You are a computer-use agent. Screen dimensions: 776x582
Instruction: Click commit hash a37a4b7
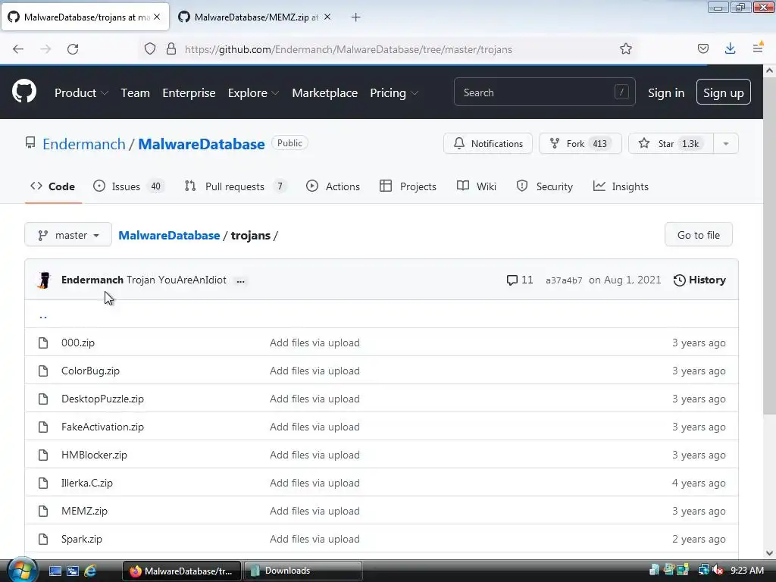[x=564, y=280]
